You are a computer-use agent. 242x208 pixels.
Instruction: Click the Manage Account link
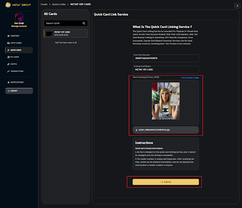coord(19,26)
